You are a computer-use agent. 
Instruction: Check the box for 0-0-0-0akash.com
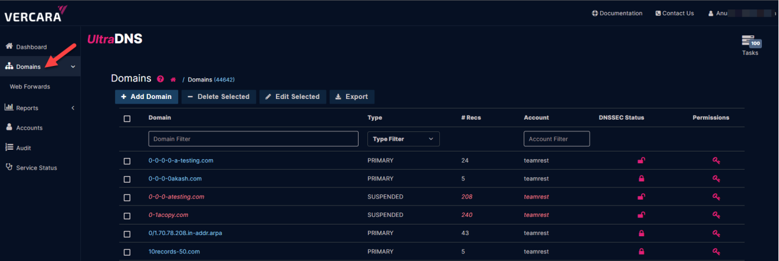pos(127,179)
